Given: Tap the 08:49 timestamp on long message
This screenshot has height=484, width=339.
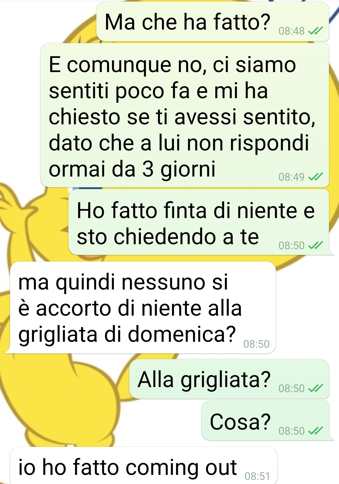Looking at the screenshot, I should tap(292, 177).
